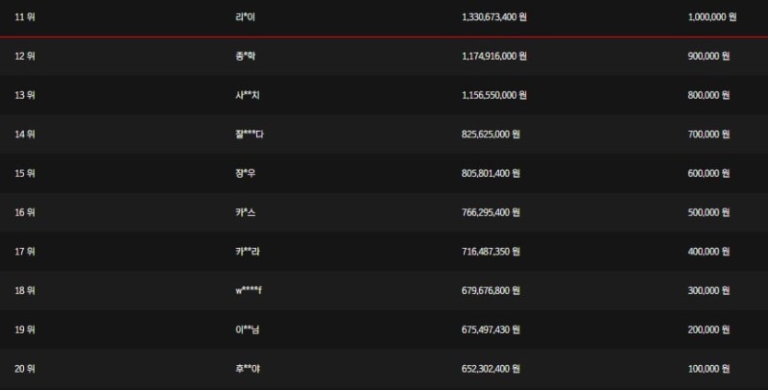Select the 805,801,400 원 total
The width and height of the screenshot is (768, 390).
(491, 173)
